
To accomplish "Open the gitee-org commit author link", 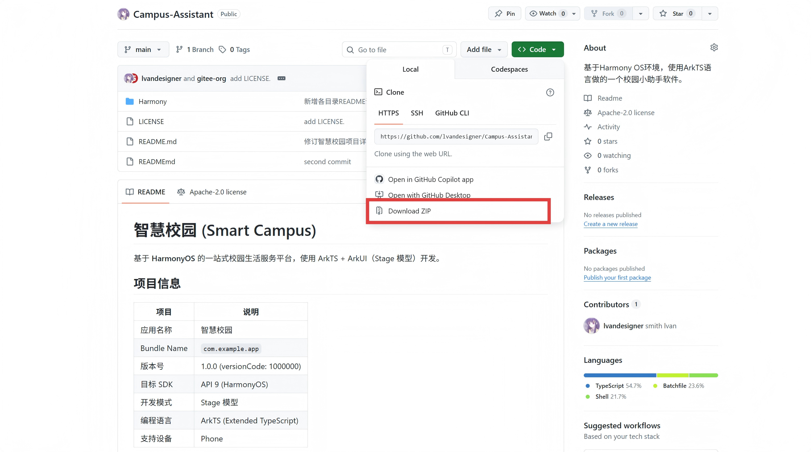I will [211, 78].
